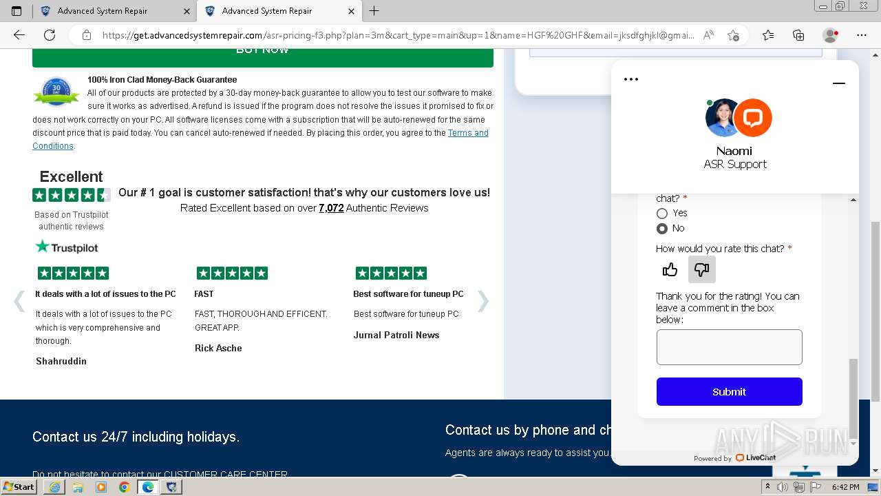Click the Trustpilot logo
Screen dimensions: 881x496
click(67, 247)
